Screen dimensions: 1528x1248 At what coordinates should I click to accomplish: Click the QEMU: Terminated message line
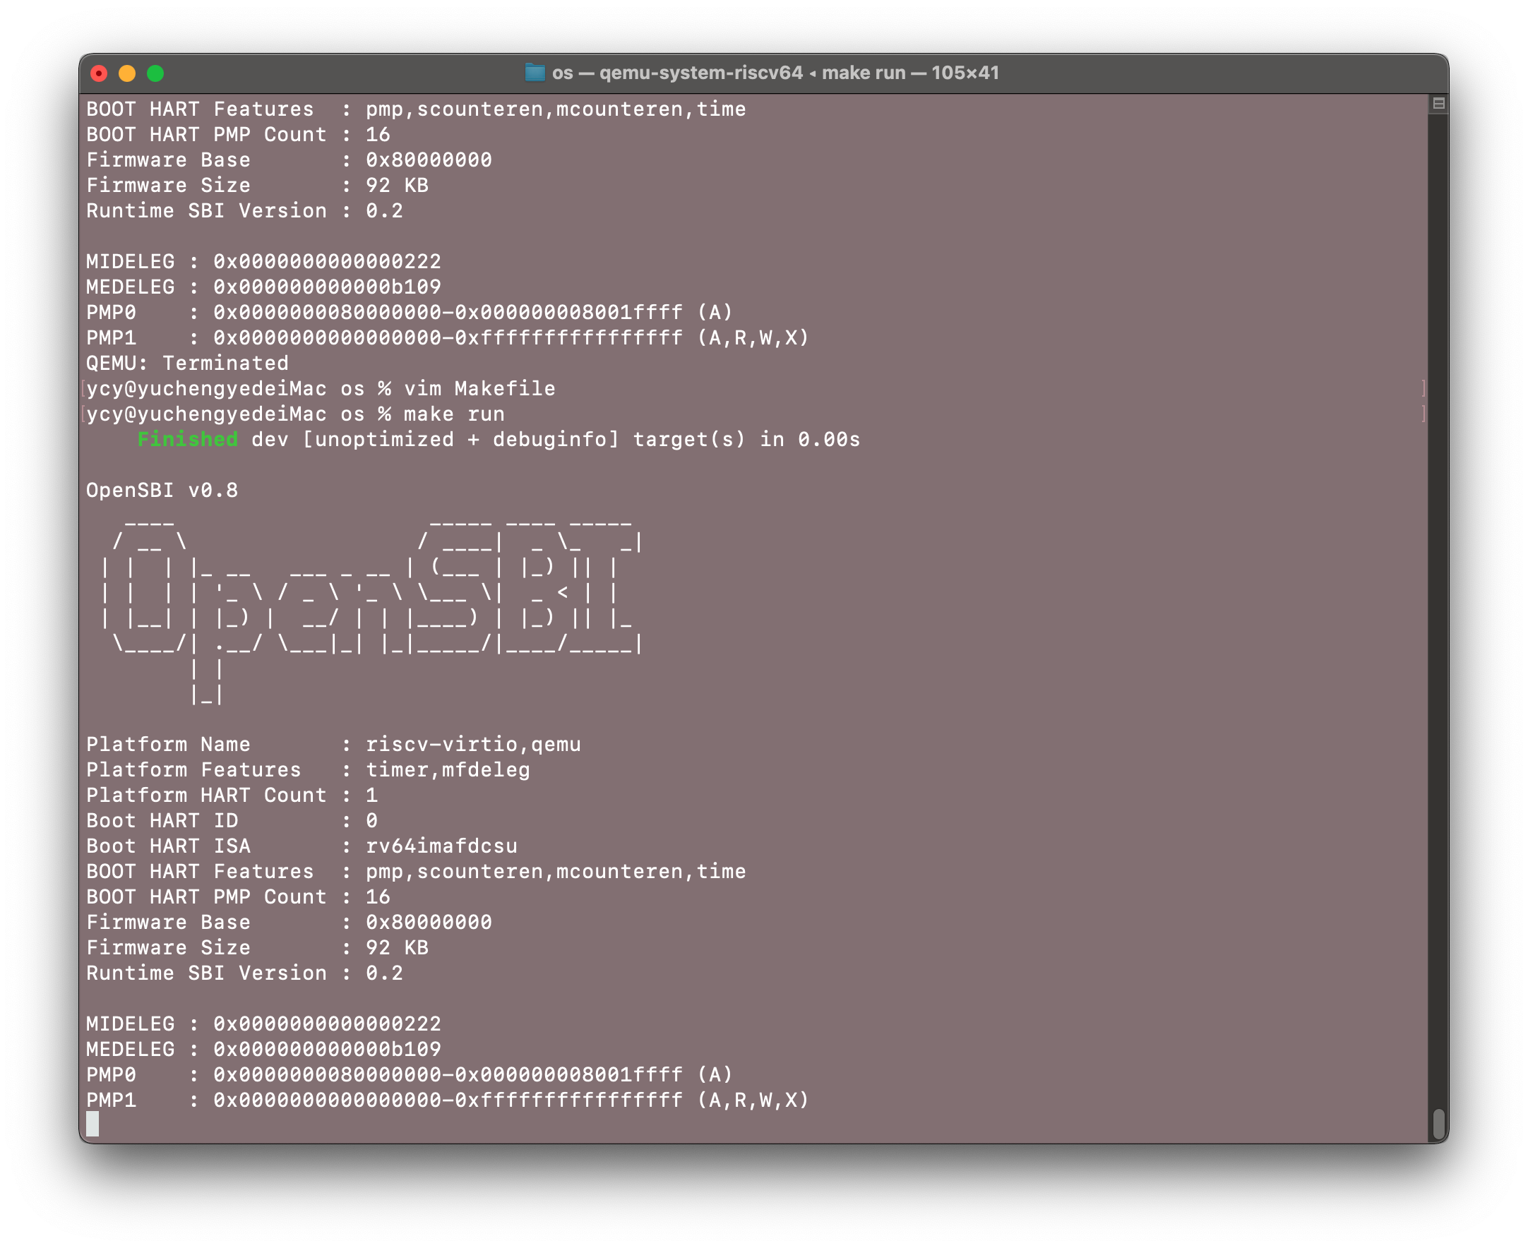187,363
